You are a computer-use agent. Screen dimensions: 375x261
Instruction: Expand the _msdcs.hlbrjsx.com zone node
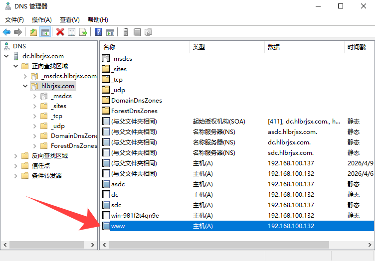pos(25,76)
